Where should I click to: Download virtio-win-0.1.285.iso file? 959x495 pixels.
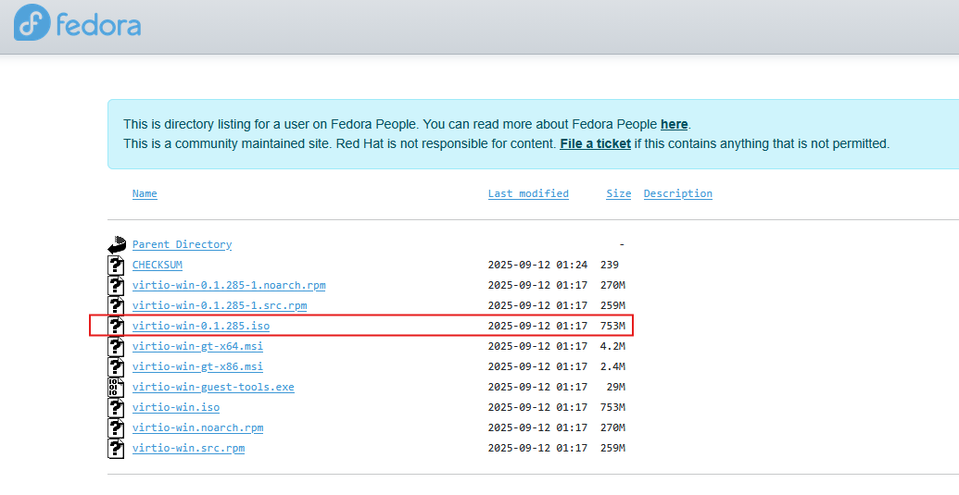click(x=201, y=326)
